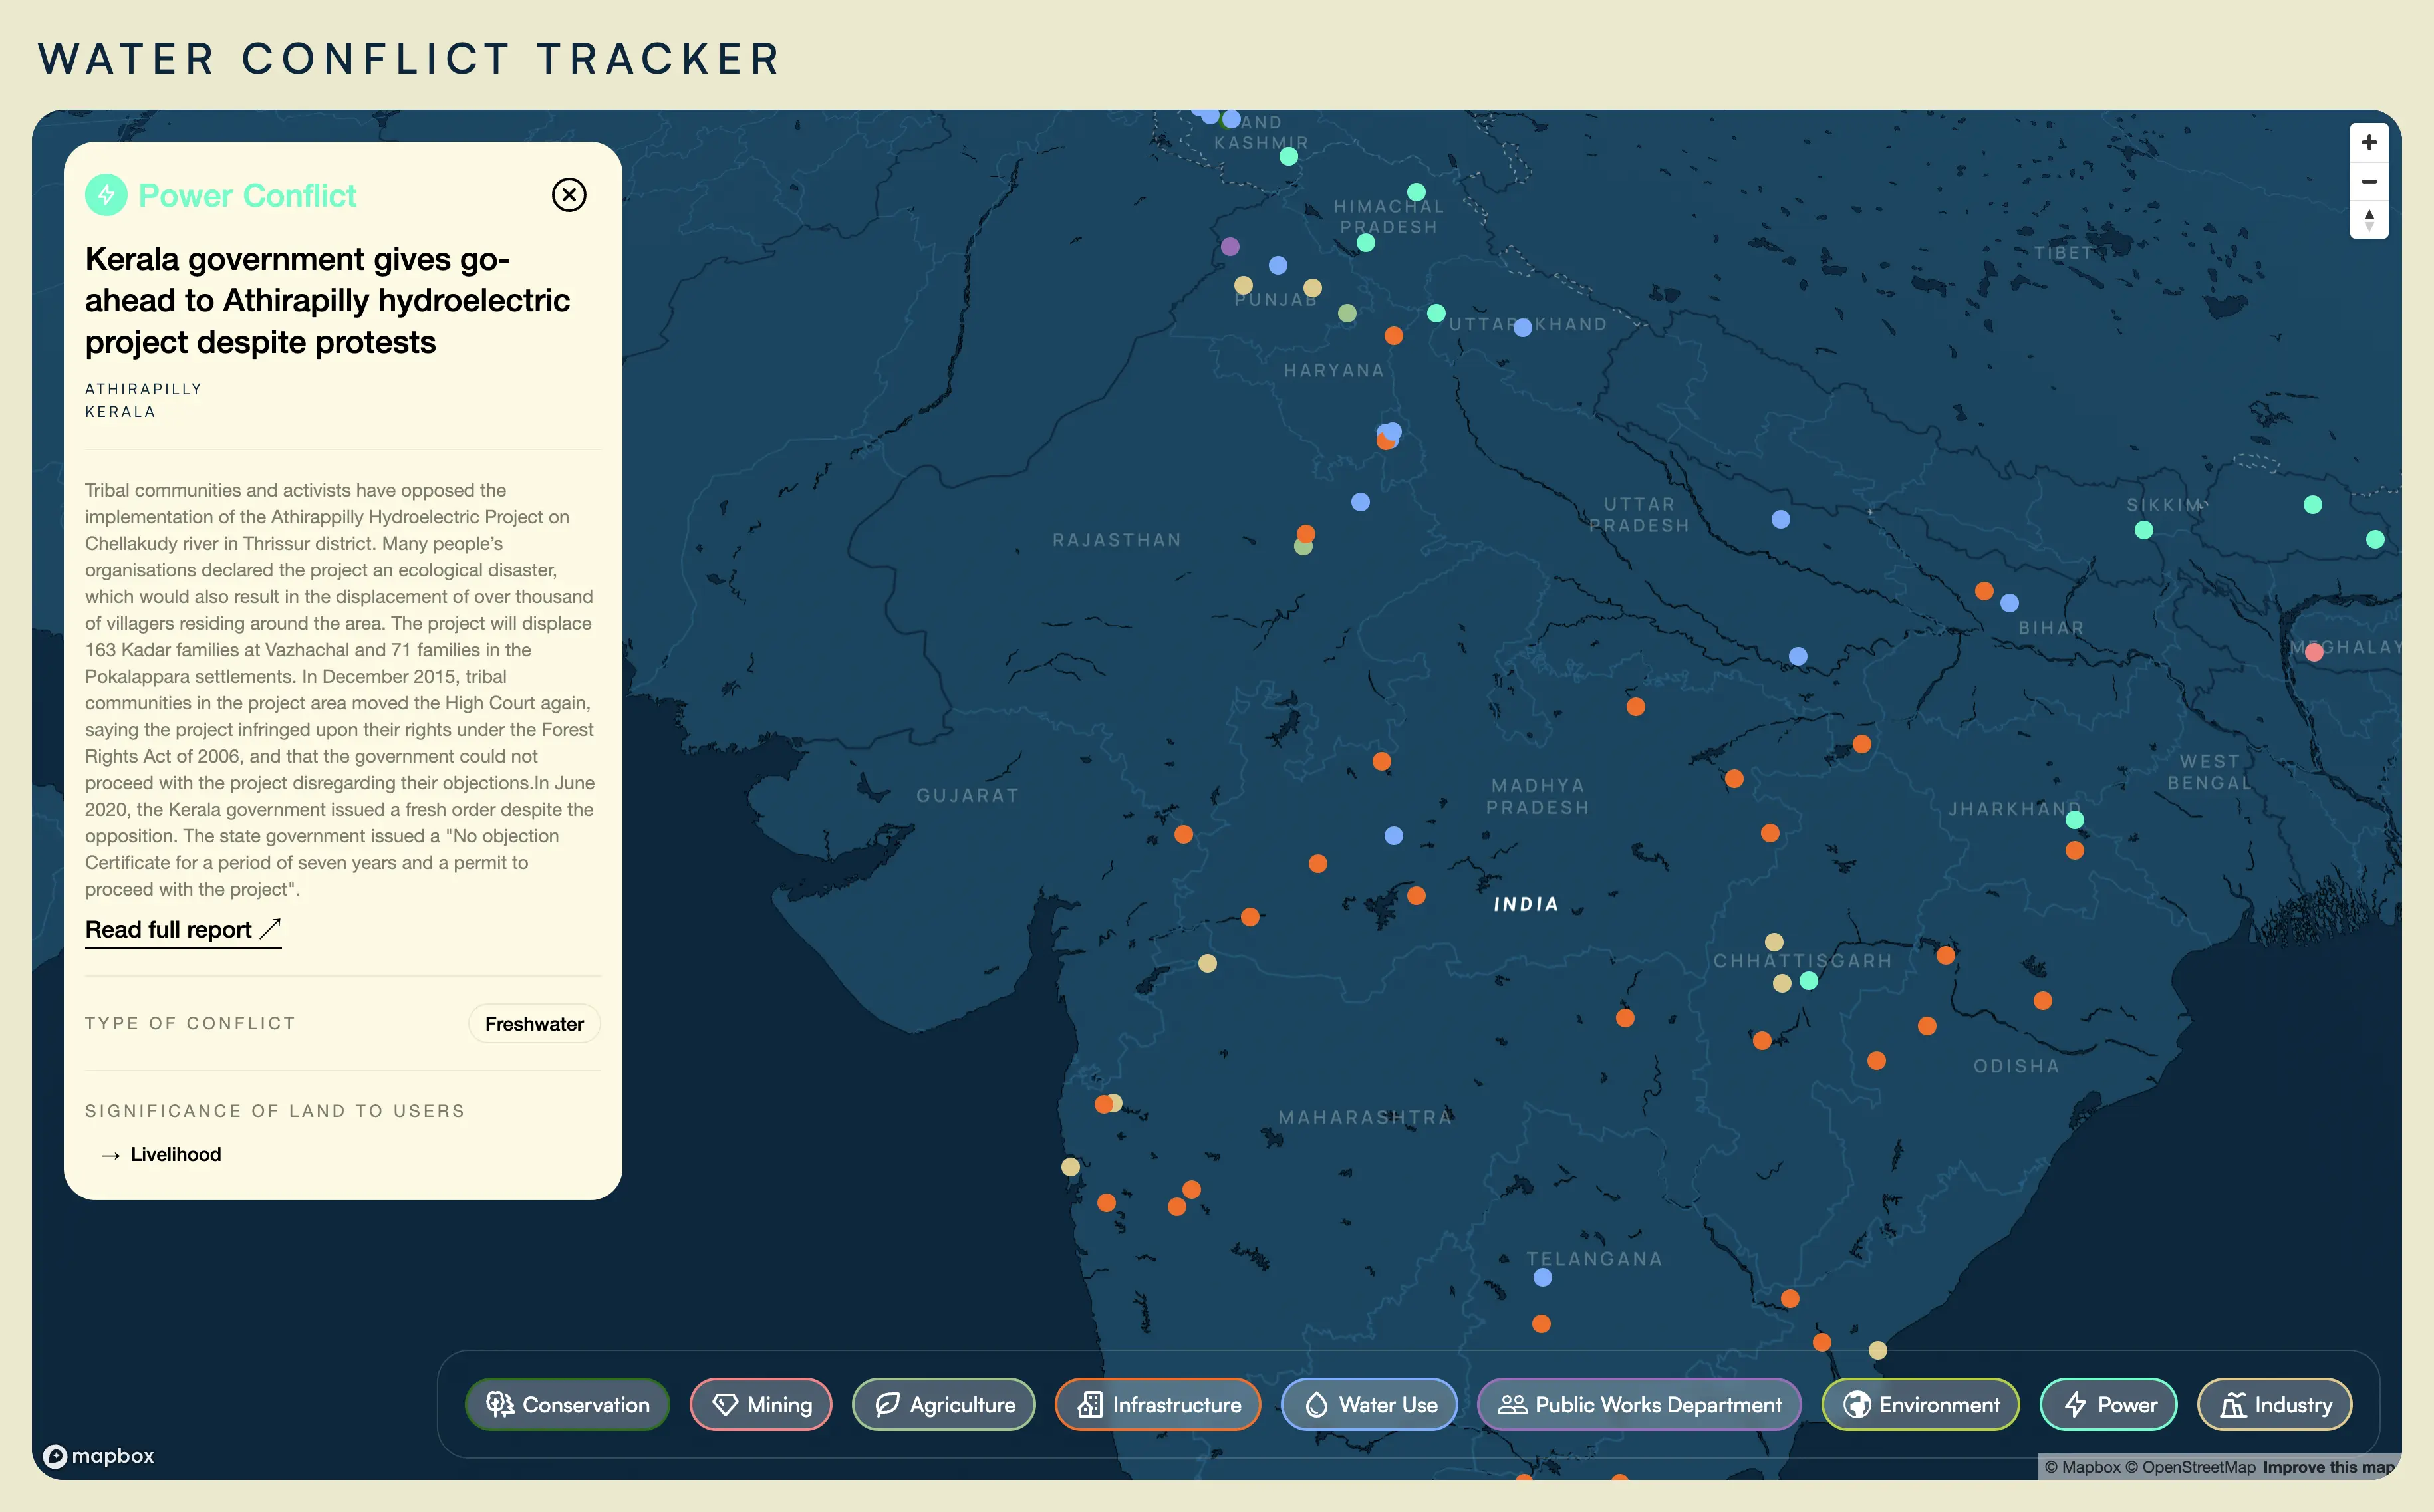Image resolution: width=2434 pixels, height=1512 pixels.
Task: Click the pink marker in Meghalaya
Action: click(x=2313, y=652)
